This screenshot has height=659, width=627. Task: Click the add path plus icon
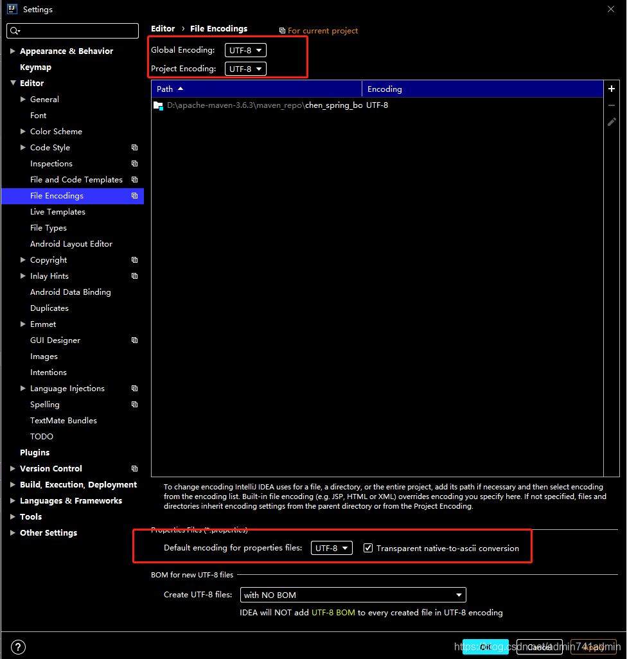tap(612, 89)
